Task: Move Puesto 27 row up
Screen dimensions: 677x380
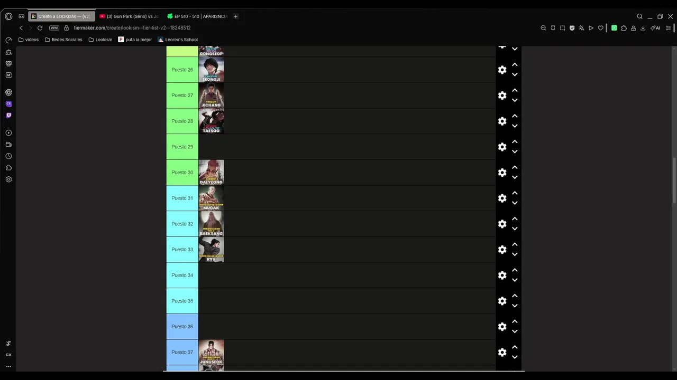Action: [515, 90]
